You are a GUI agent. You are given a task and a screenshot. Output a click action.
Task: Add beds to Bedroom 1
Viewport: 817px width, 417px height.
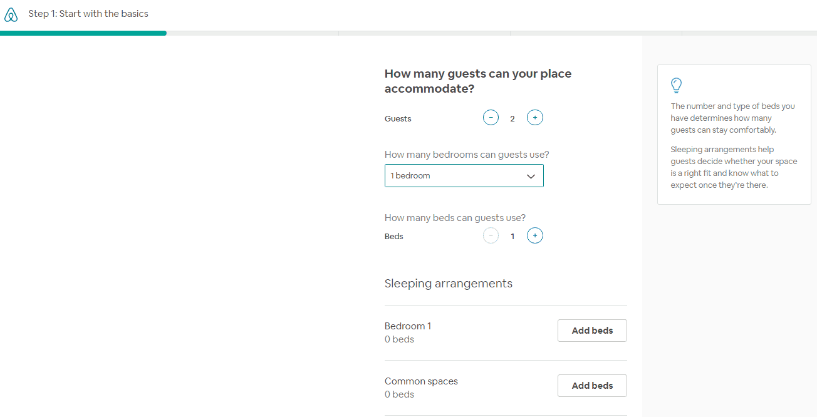(591, 331)
